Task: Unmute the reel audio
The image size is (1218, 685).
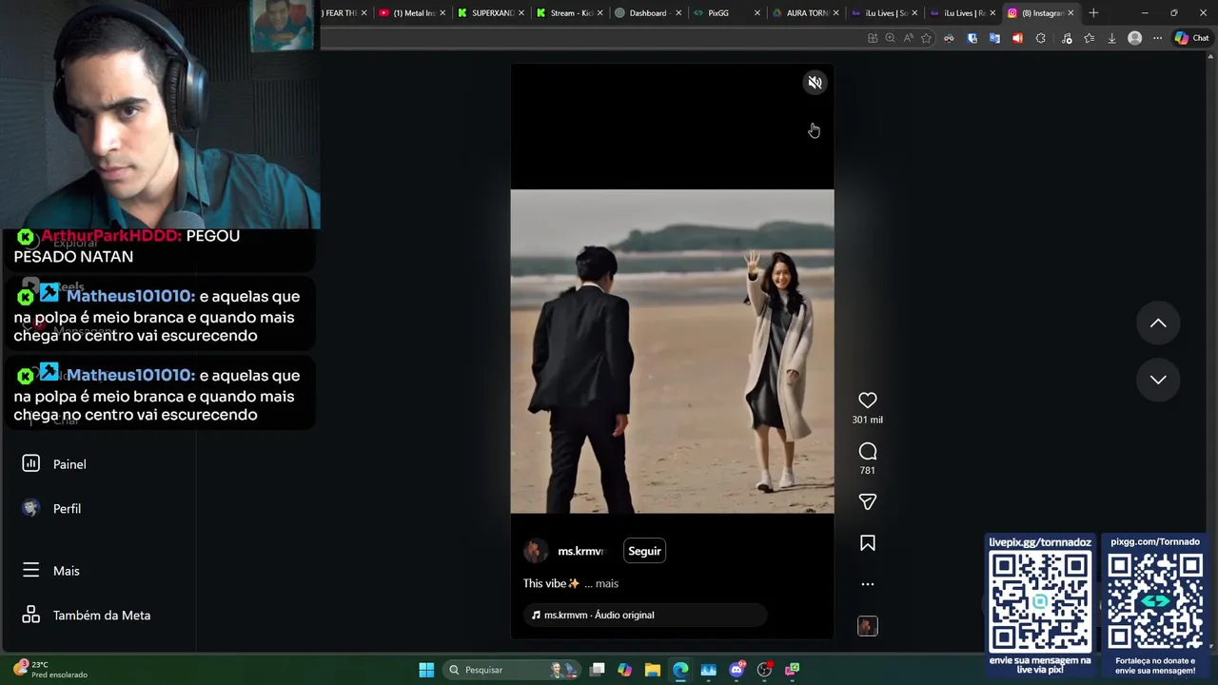Action: (x=815, y=83)
